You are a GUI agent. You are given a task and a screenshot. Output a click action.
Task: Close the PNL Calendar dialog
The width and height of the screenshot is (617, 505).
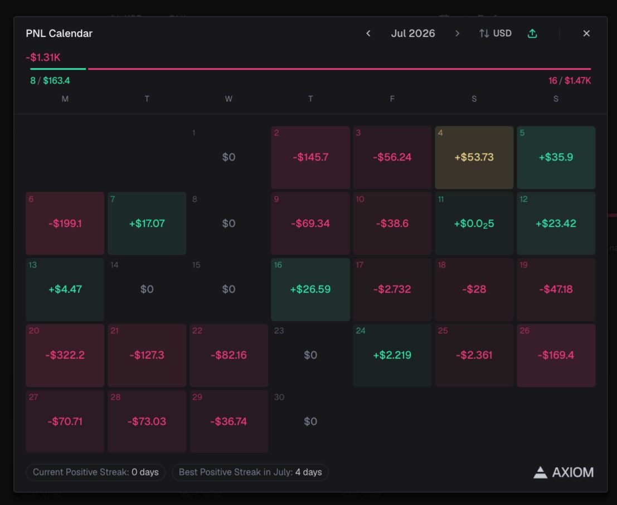point(586,33)
